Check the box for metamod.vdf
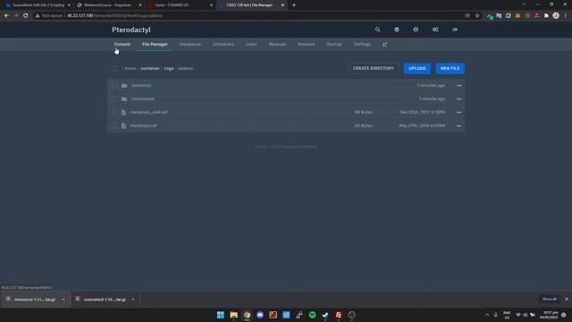The image size is (572, 322). (x=114, y=126)
